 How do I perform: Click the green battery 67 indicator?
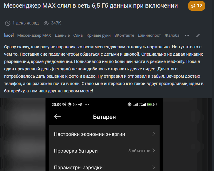click(151, 104)
